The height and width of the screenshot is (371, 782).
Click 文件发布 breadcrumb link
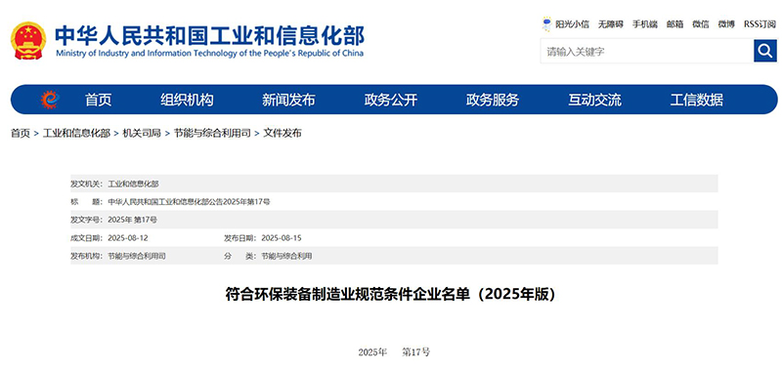[x=282, y=133]
